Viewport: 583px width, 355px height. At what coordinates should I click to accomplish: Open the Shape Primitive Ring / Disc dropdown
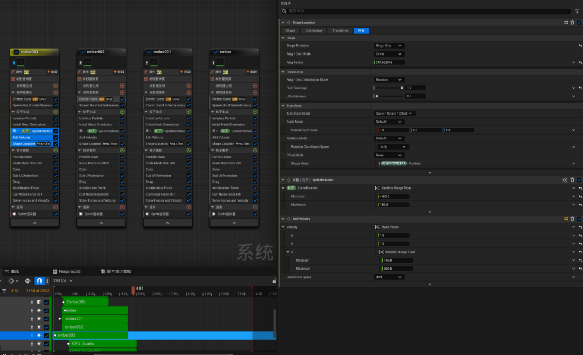point(389,46)
